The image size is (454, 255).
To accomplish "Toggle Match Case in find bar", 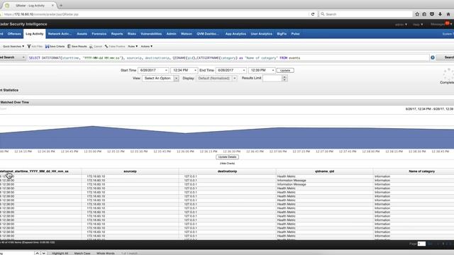I will pos(82,254).
